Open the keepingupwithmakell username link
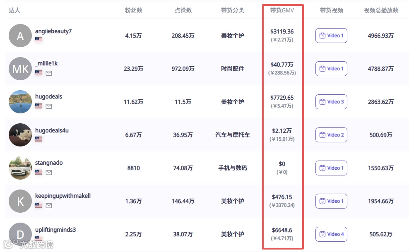 tap(63, 196)
